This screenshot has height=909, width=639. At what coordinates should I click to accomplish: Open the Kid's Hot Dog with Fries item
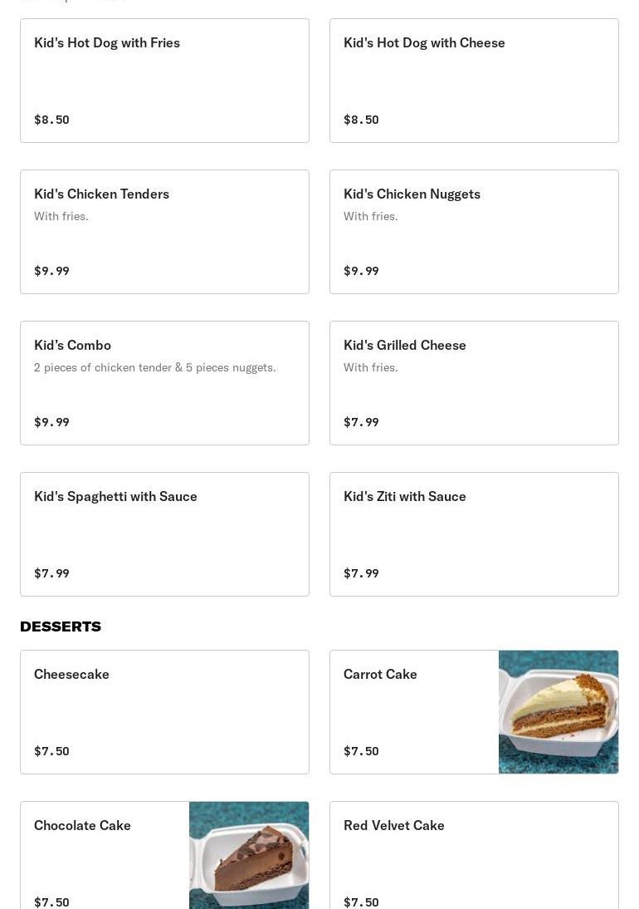(x=164, y=81)
